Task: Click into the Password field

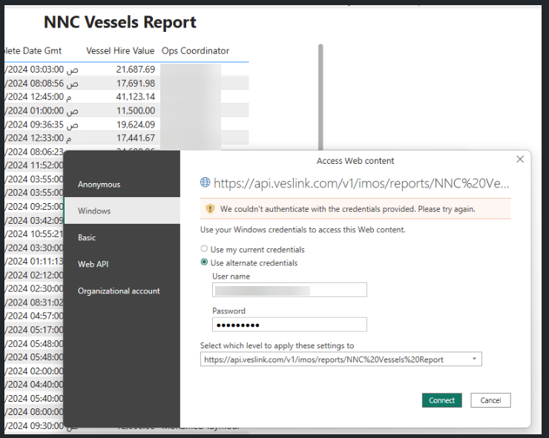Action: 289,325
